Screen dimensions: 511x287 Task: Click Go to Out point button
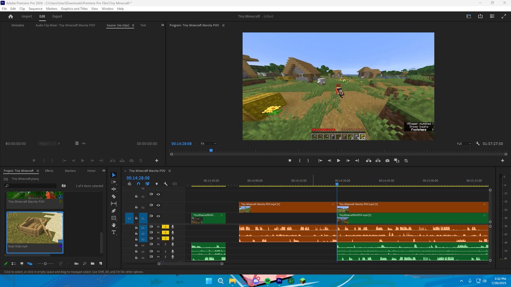coord(357,161)
